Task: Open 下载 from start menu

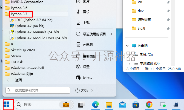Action: [x=83, y=22]
